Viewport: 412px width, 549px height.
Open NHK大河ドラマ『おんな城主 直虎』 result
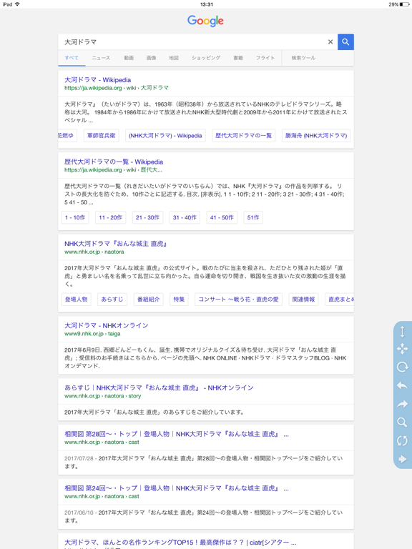click(116, 244)
